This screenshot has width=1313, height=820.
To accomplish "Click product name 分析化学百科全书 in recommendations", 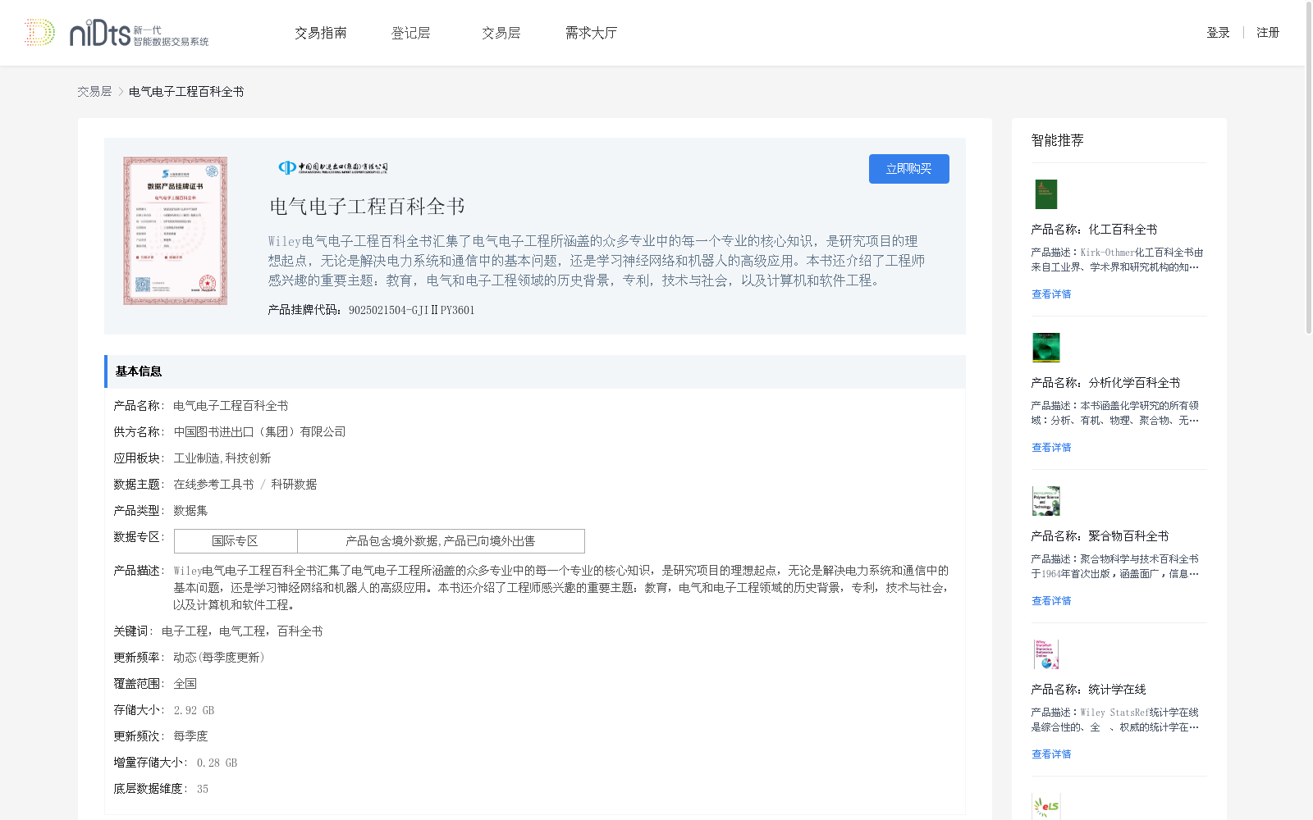I will [x=1134, y=383].
